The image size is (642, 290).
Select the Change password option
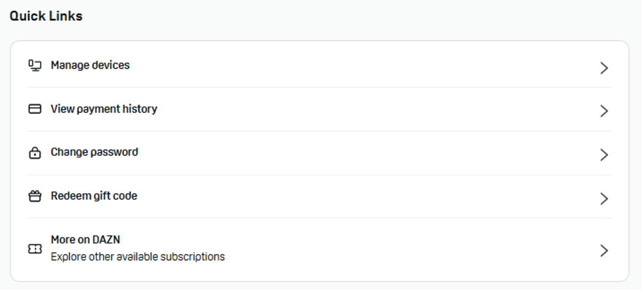click(x=94, y=153)
